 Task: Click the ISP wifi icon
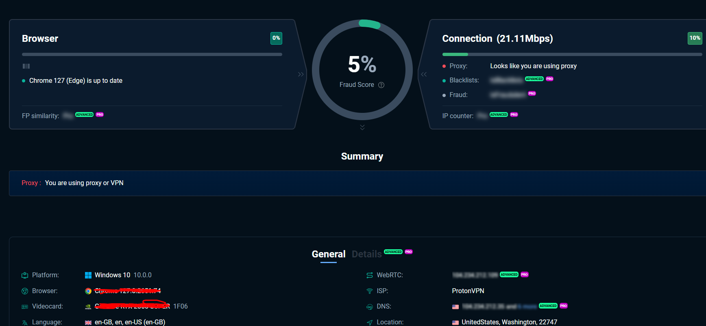click(x=369, y=291)
